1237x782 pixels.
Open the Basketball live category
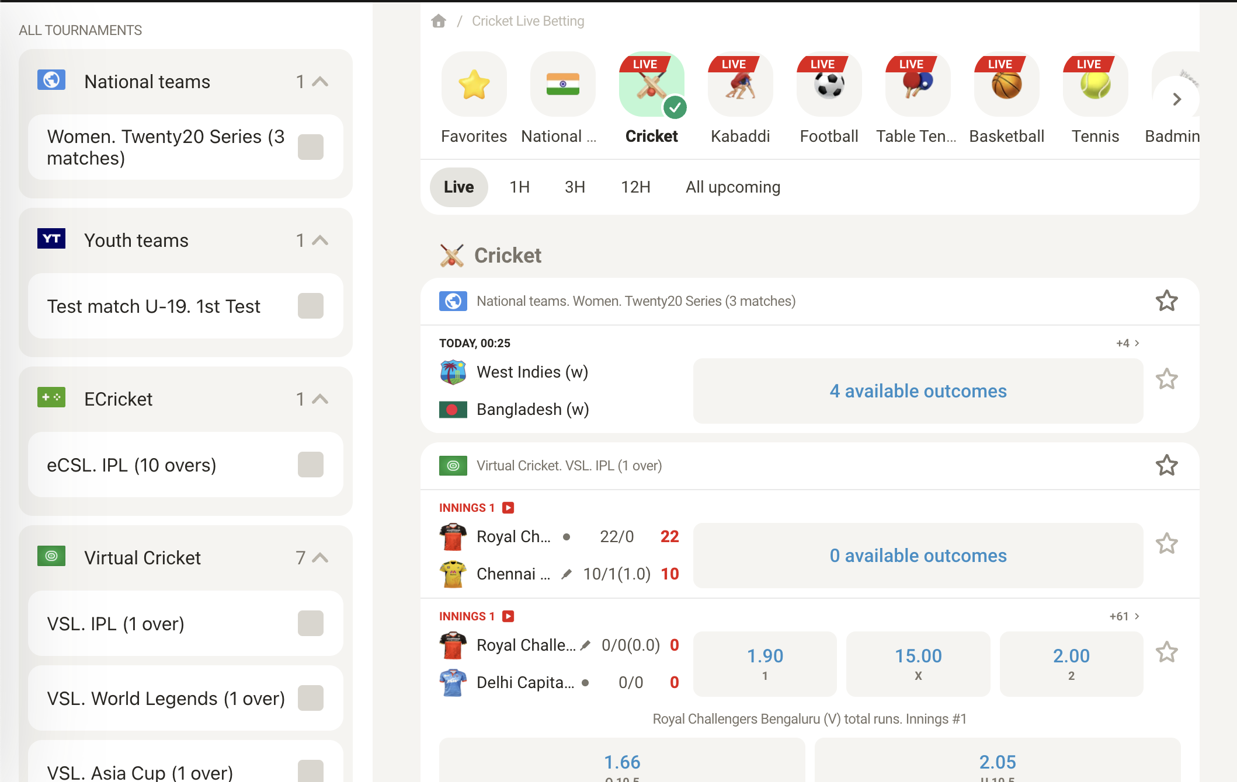(1006, 85)
